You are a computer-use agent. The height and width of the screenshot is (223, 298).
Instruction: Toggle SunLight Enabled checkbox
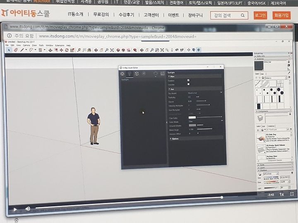tap(188, 80)
